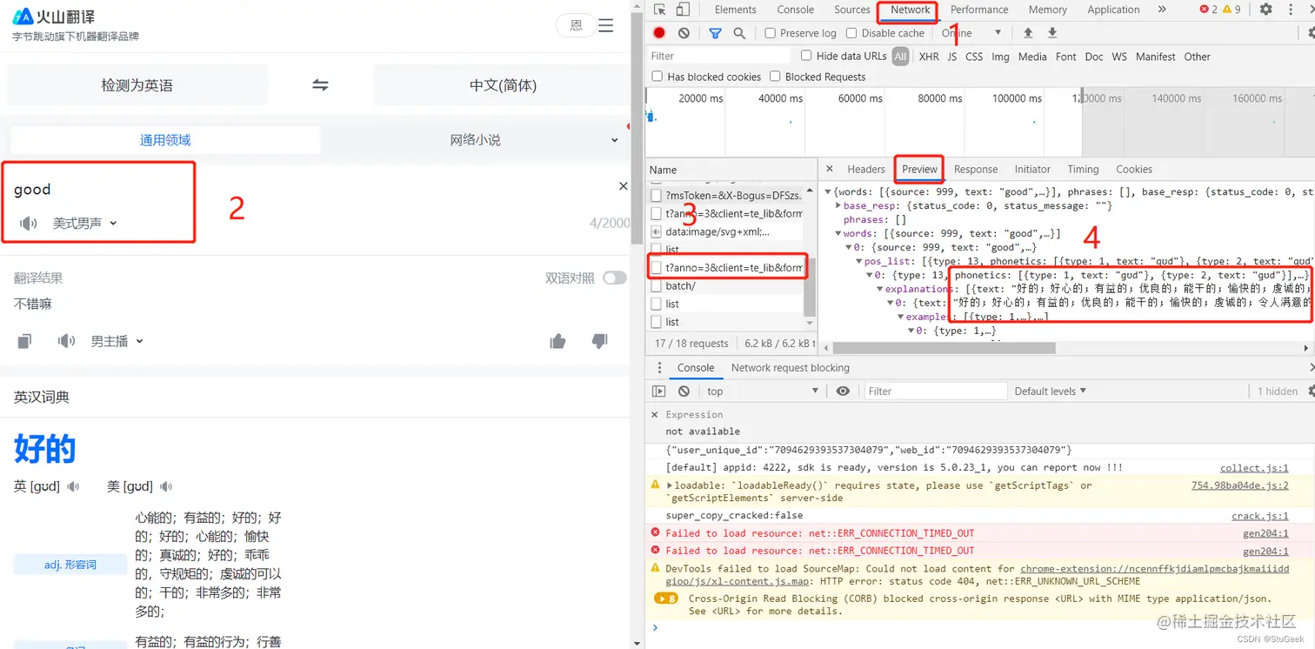Open the Headers tab of the request
Screen dimensions: 1315x649
click(866, 169)
